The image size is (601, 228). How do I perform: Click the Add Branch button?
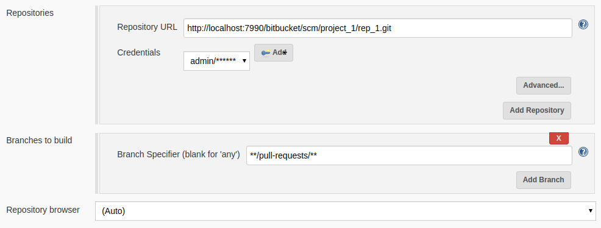pyautogui.click(x=544, y=180)
